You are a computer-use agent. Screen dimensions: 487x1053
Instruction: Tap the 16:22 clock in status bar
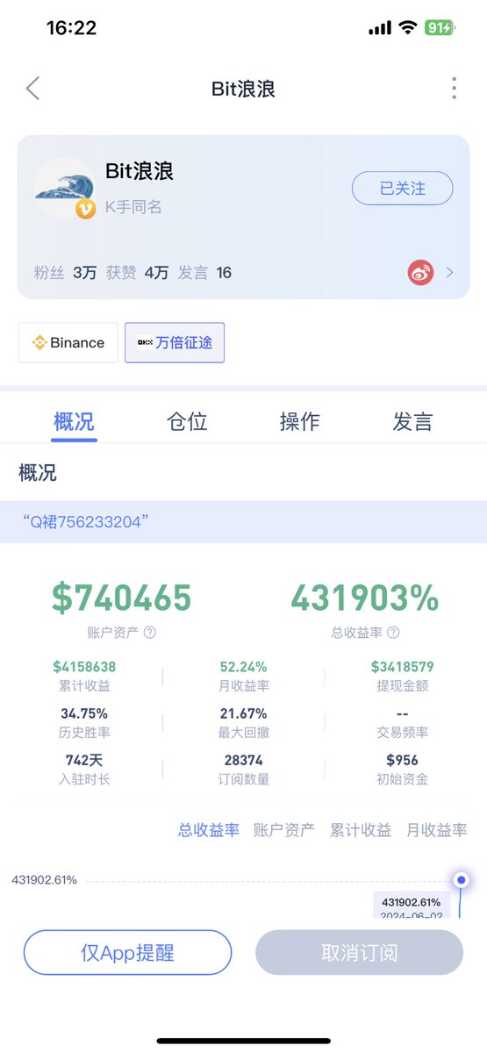click(x=71, y=28)
